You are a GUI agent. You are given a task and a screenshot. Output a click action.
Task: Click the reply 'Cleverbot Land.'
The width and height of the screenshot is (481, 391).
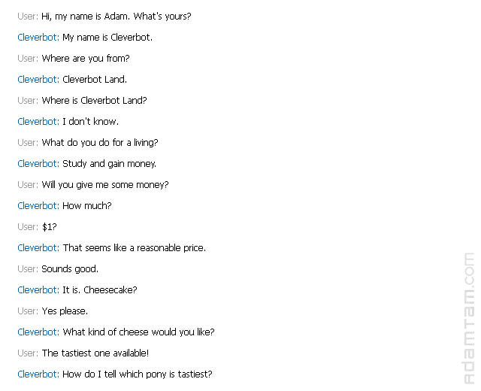click(95, 80)
